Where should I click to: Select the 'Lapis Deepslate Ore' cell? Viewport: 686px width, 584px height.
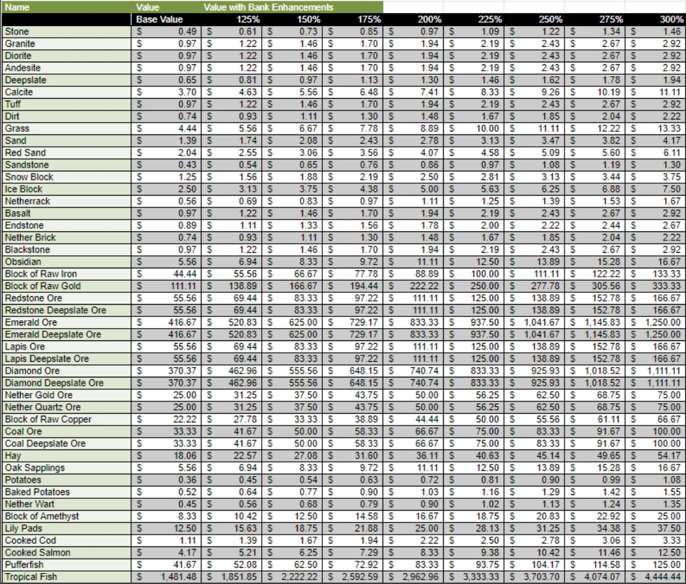point(66,359)
